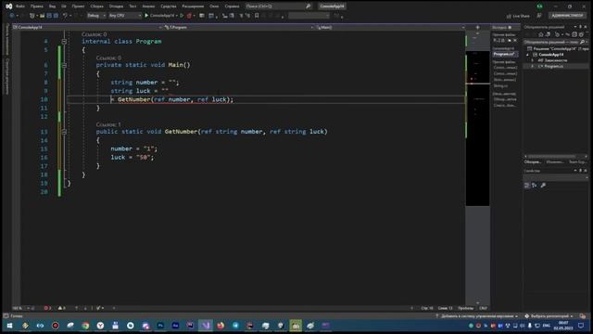Click the Save All toolbar icon
Screen dimensions: 593x334
[x=56, y=16]
